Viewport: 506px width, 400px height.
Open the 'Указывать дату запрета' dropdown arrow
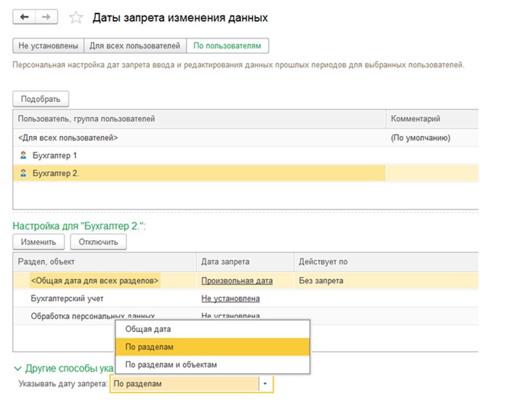[x=265, y=384]
